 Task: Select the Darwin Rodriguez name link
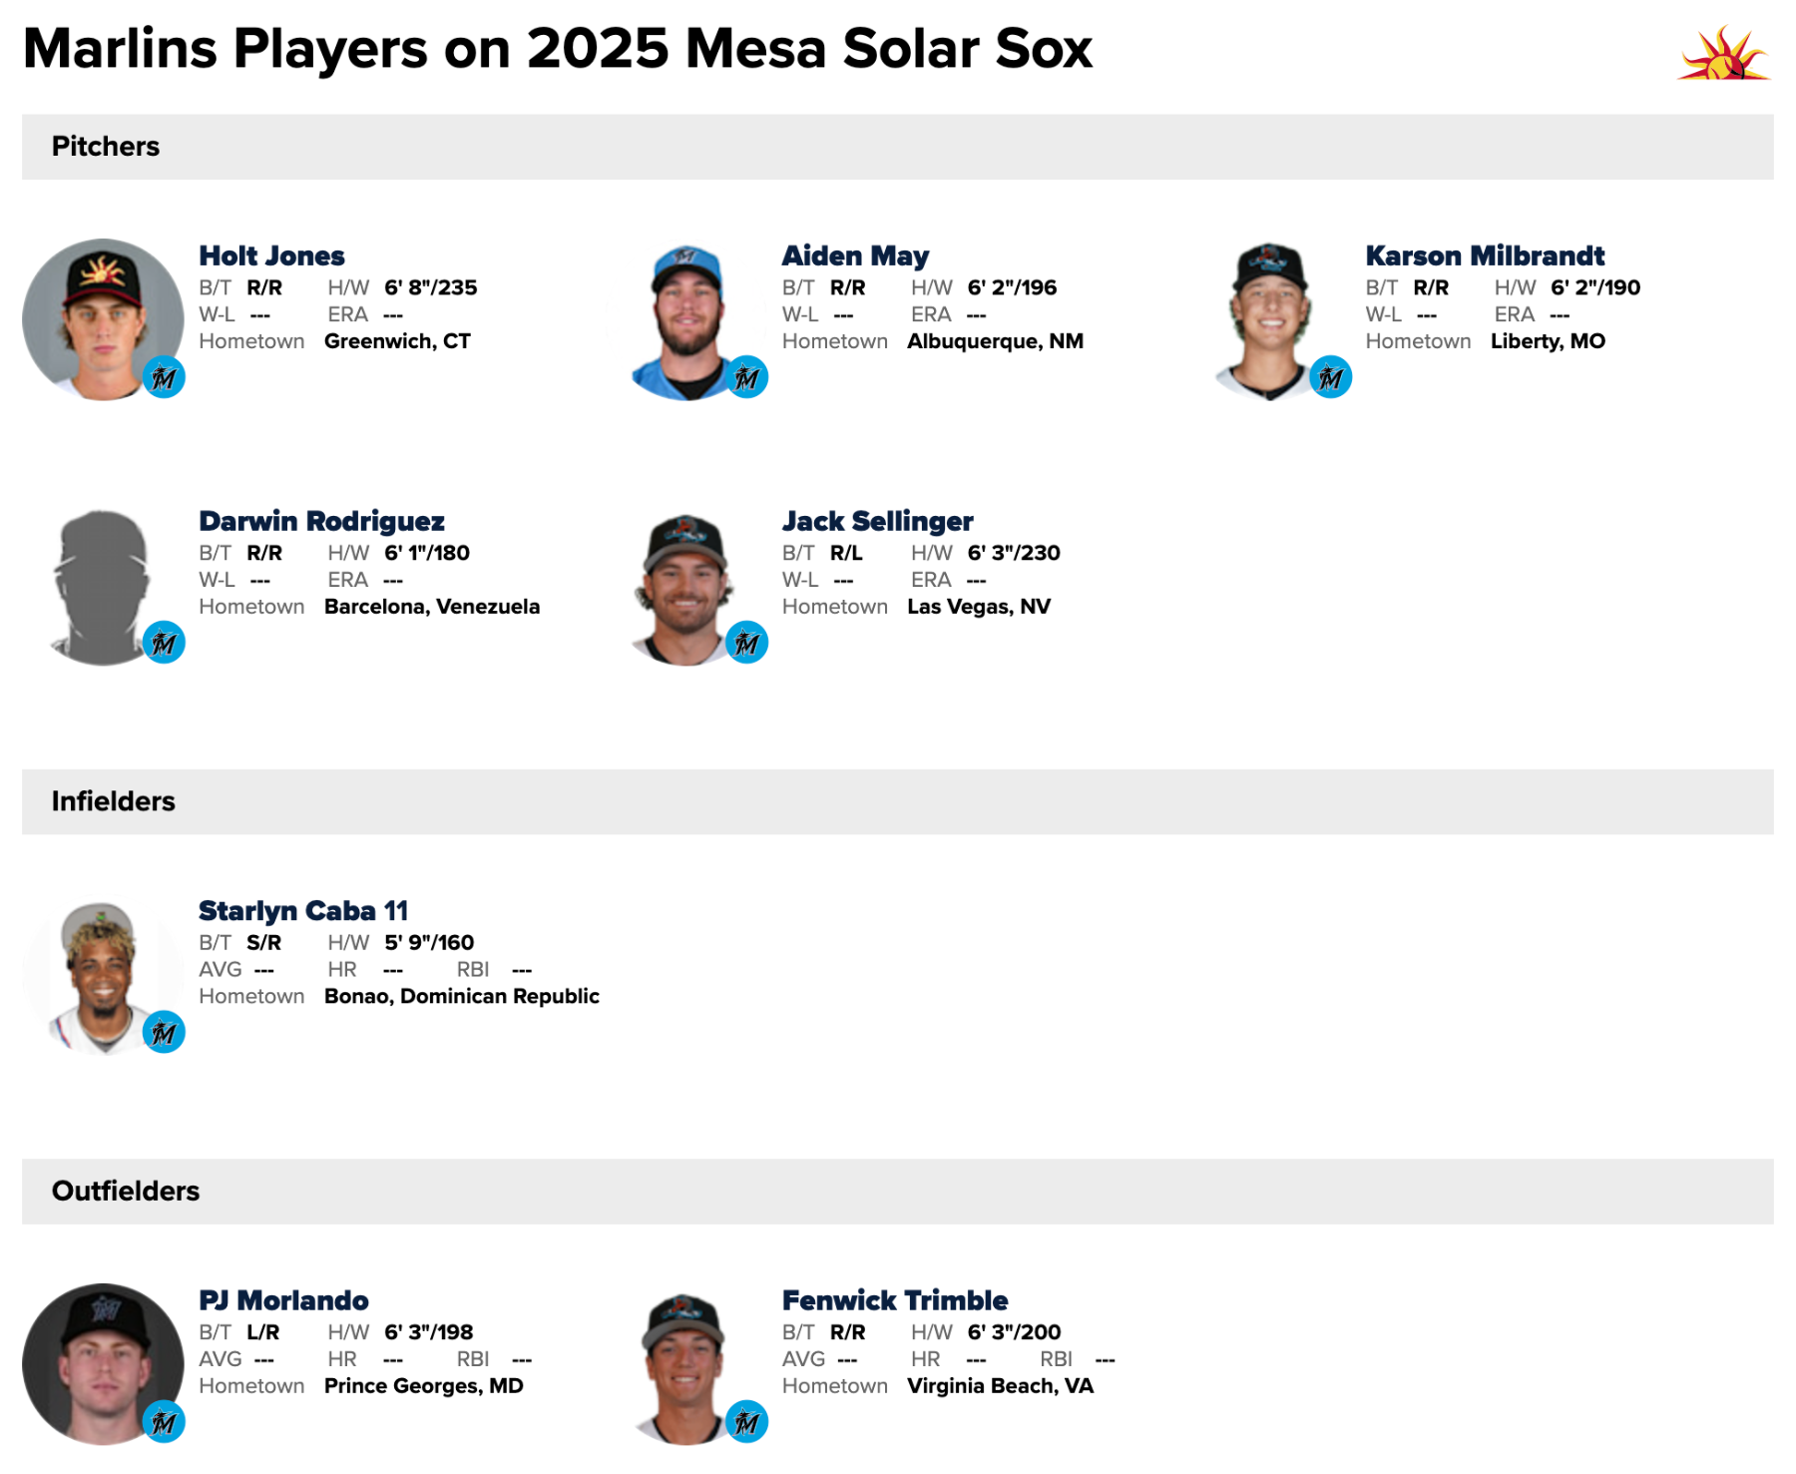point(321,522)
